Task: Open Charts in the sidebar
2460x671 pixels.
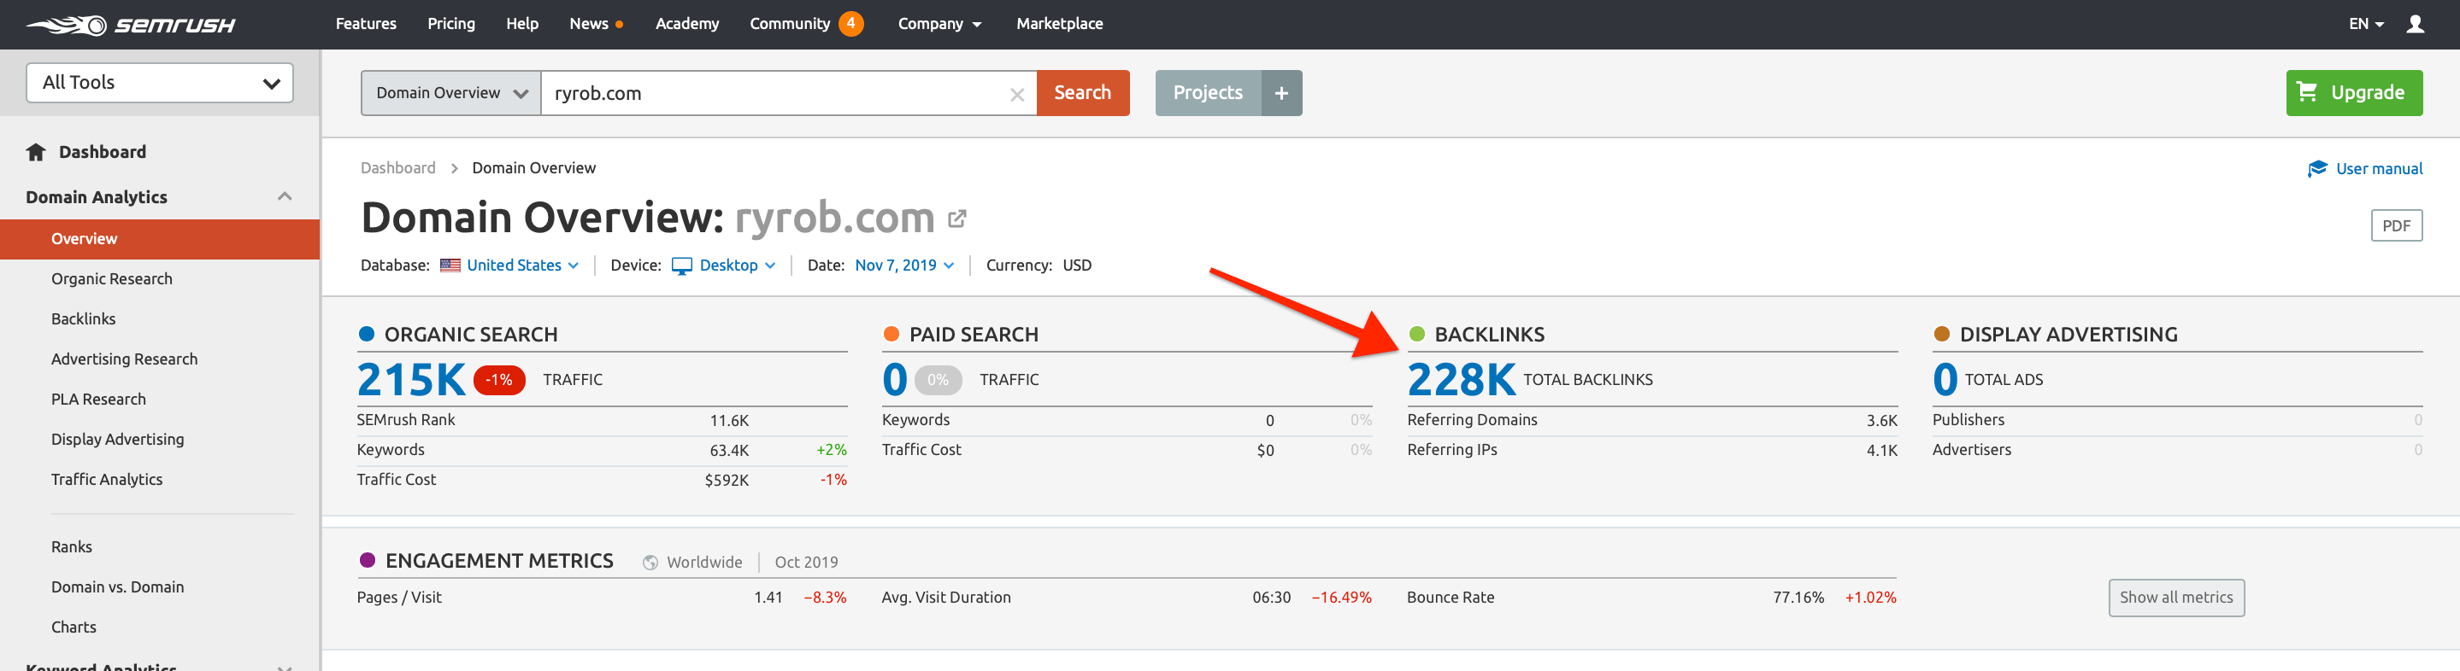Action: [x=74, y=627]
